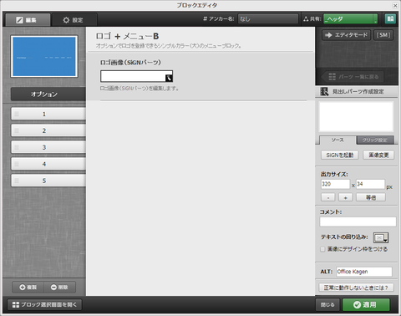Click grid icon on パーツ一覧に戻る

coord(332,77)
